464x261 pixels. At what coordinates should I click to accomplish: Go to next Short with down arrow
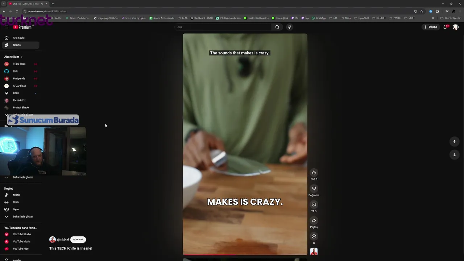[455, 155]
